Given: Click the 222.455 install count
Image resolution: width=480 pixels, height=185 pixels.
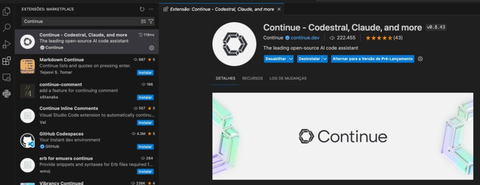Looking at the screenshot, I should (343, 38).
